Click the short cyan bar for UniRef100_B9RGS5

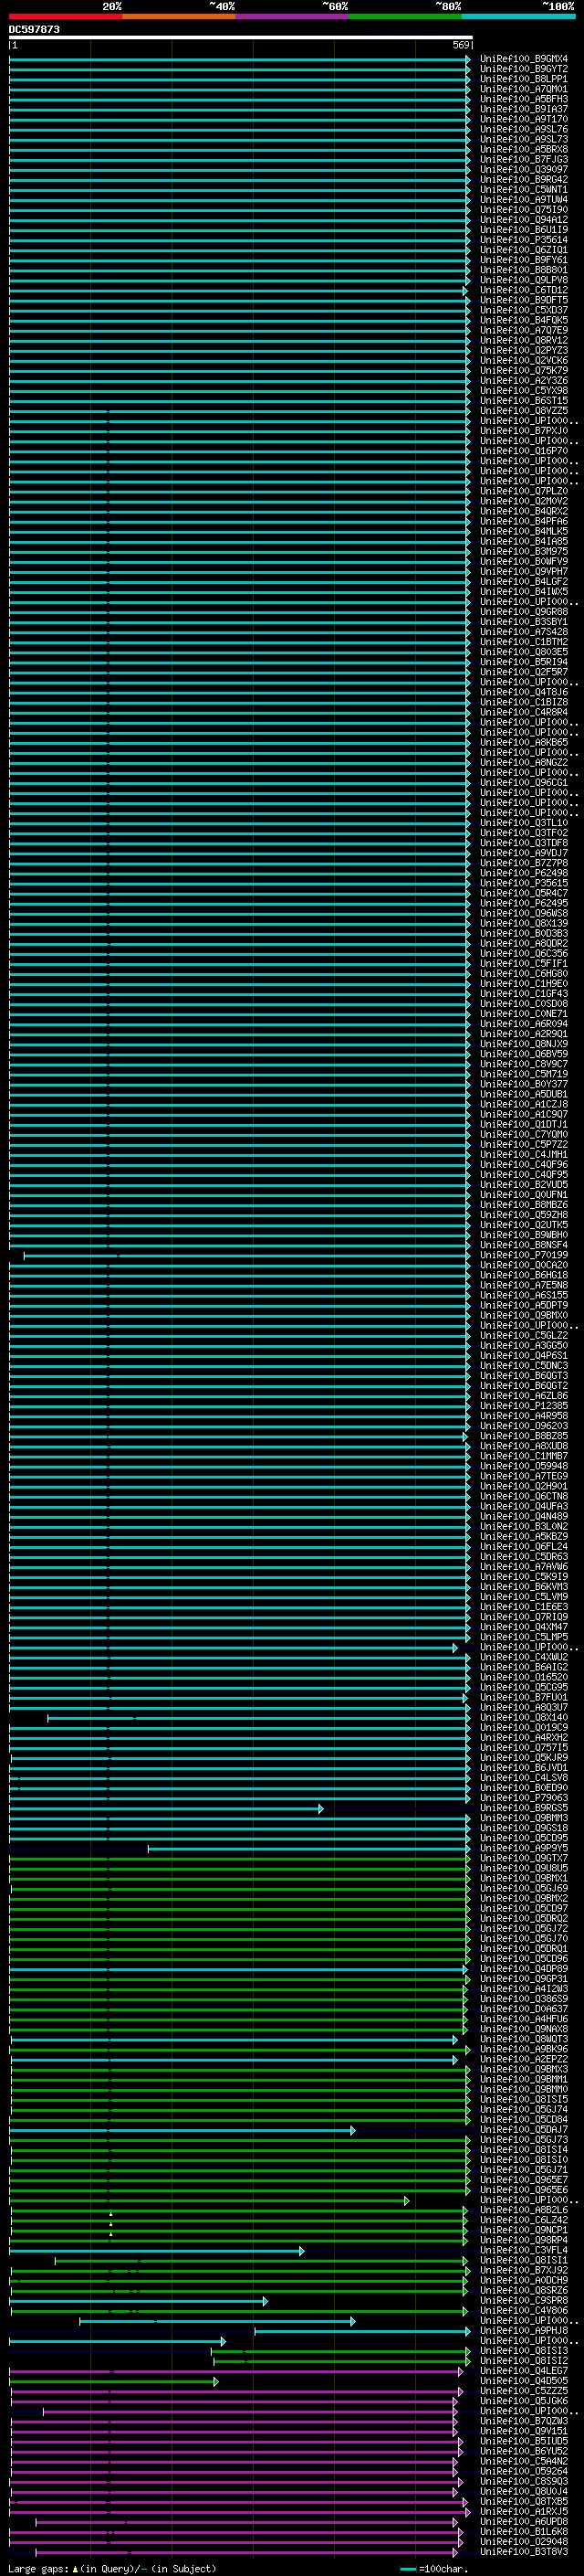166,1809
